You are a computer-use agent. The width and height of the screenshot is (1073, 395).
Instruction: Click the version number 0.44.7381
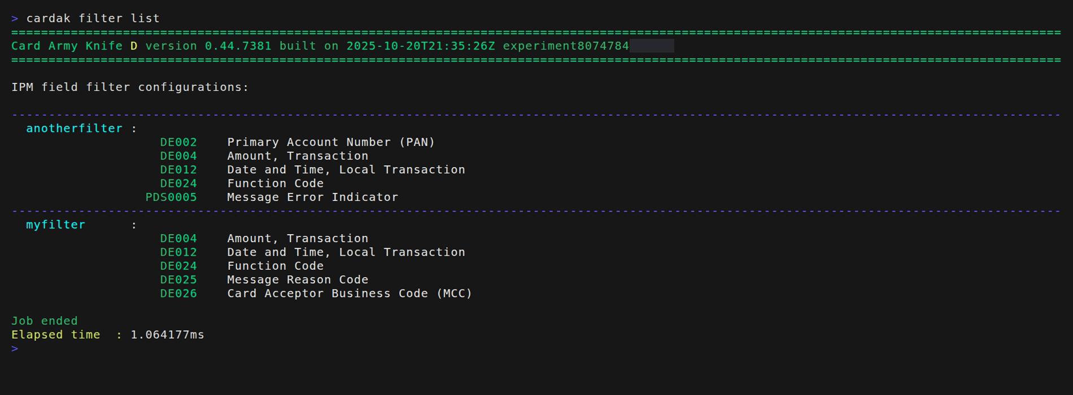[238, 46]
